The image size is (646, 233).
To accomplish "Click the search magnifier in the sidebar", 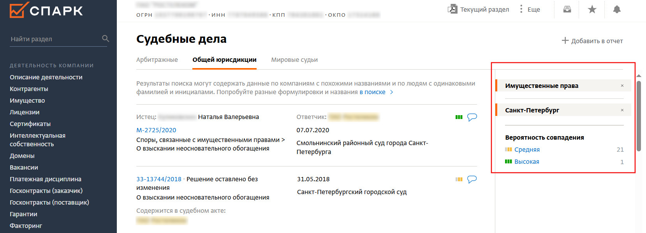I will point(106,39).
